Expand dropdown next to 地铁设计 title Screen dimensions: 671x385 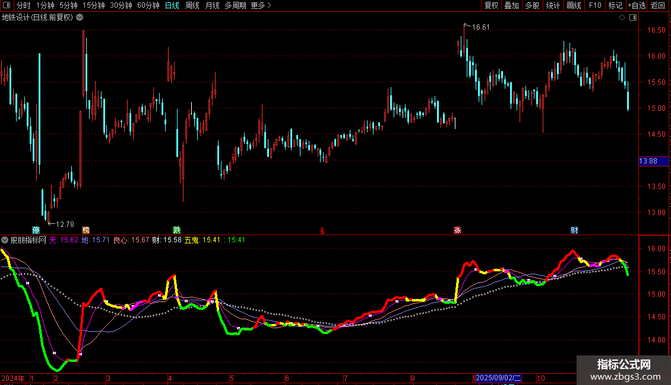pos(80,18)
